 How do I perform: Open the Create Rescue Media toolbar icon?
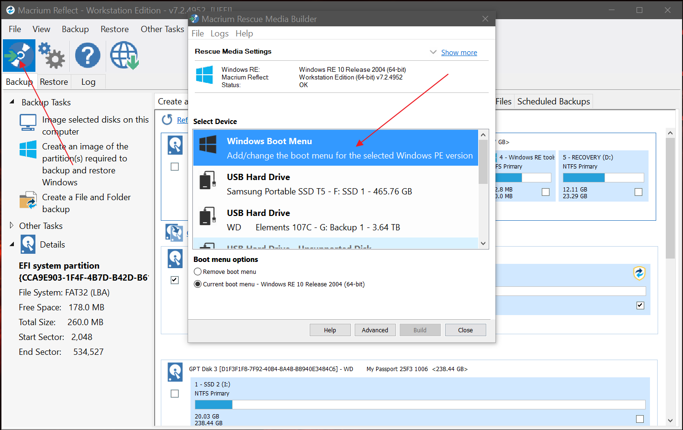(19, 56)
